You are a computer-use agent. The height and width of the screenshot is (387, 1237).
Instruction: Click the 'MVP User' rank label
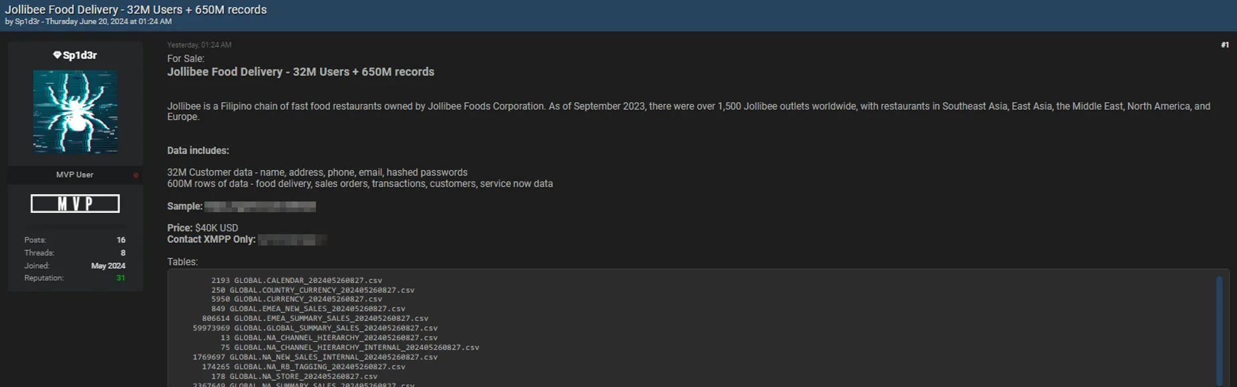pos(75,175)
